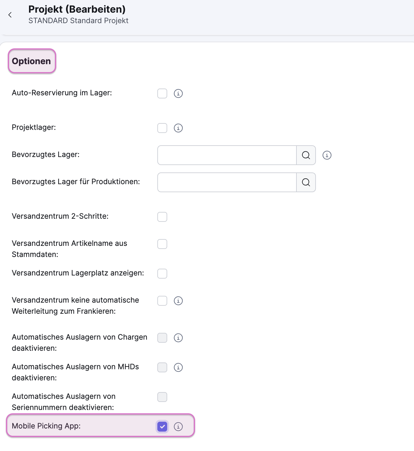
Task: Open info for Automatisches Auslagern von Chargen
Action: pos(178,338)
